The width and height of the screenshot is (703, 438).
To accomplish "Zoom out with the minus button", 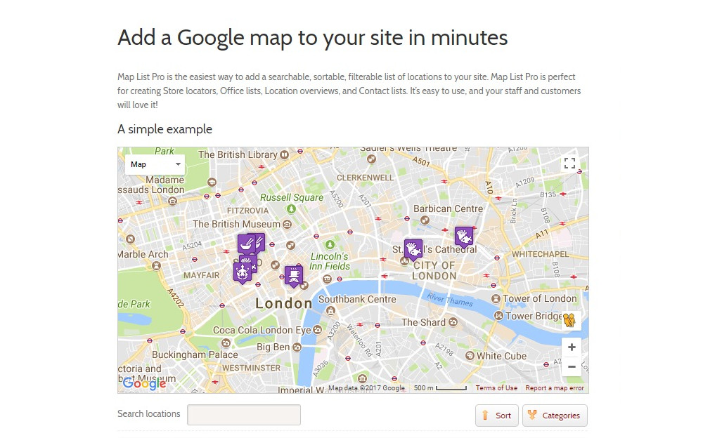I will pyautogui.click(x=572, y=366).
